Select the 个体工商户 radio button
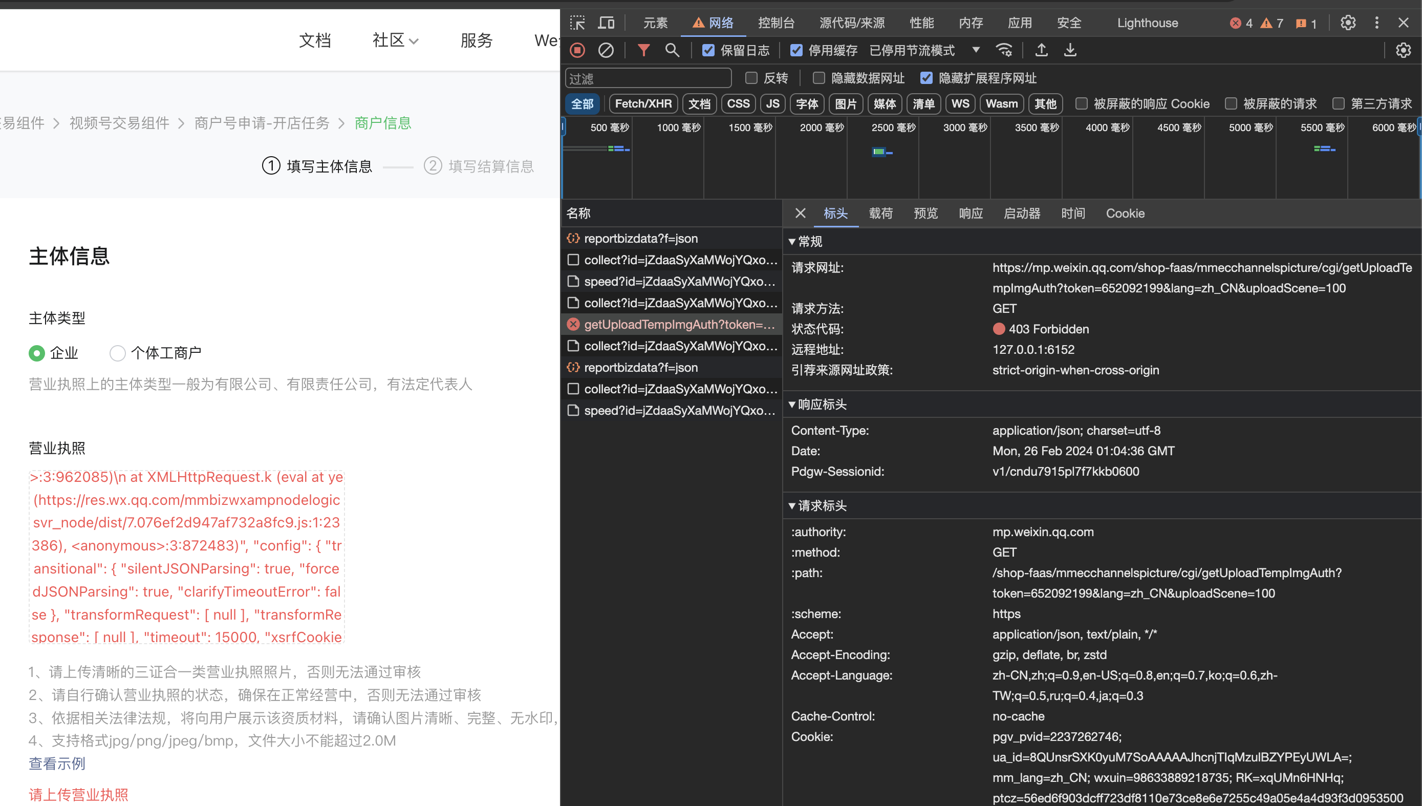 (x=117, y=353)
